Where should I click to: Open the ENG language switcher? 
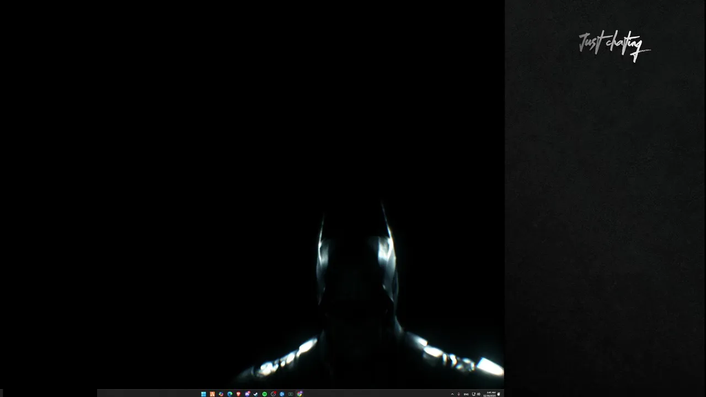[466, 394]
